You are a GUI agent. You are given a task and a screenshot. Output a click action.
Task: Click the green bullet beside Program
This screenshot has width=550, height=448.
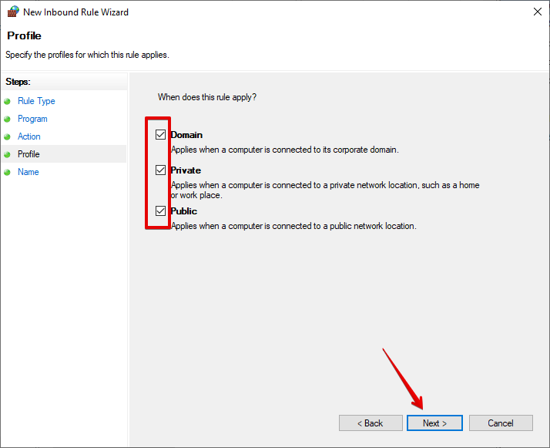coord(8,119)
